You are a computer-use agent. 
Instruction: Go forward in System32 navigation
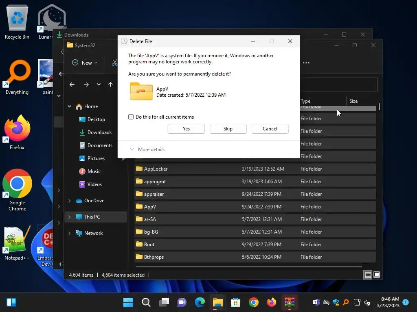(86, 84)
